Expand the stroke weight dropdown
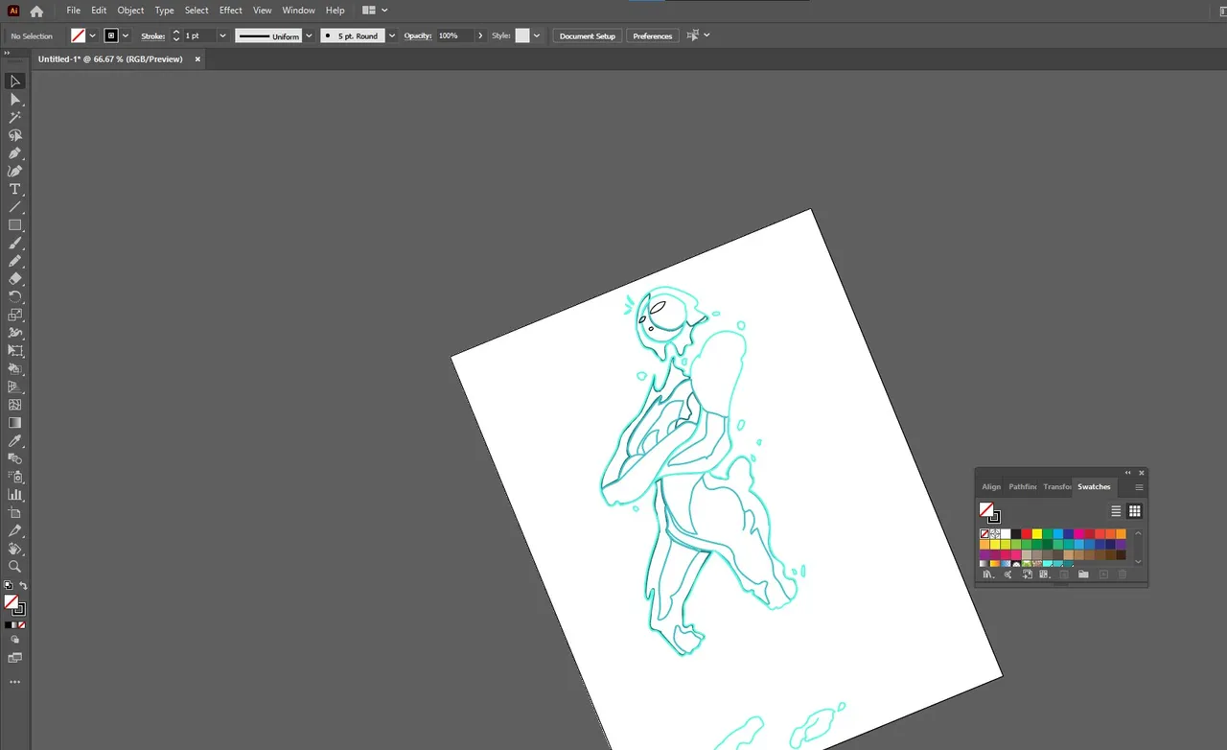Screen dimensions: 1227x750 (x=222, y=35)
